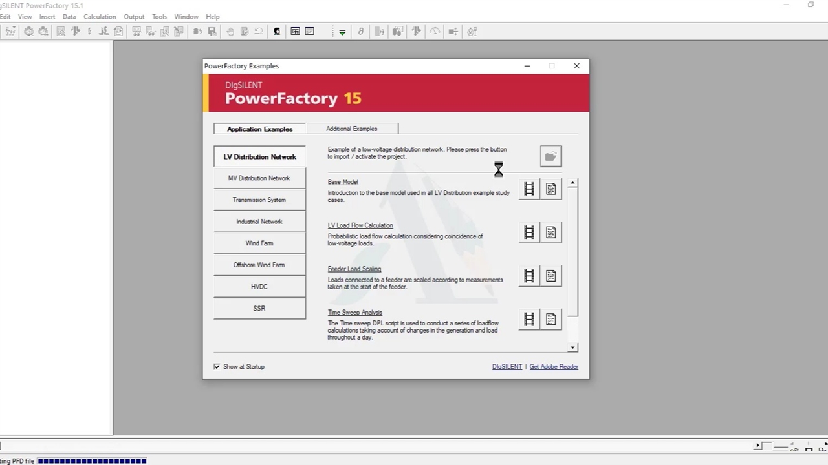Play the Time Sweep Analysis video
Viewport: 828px width, 465px height.
529,319
